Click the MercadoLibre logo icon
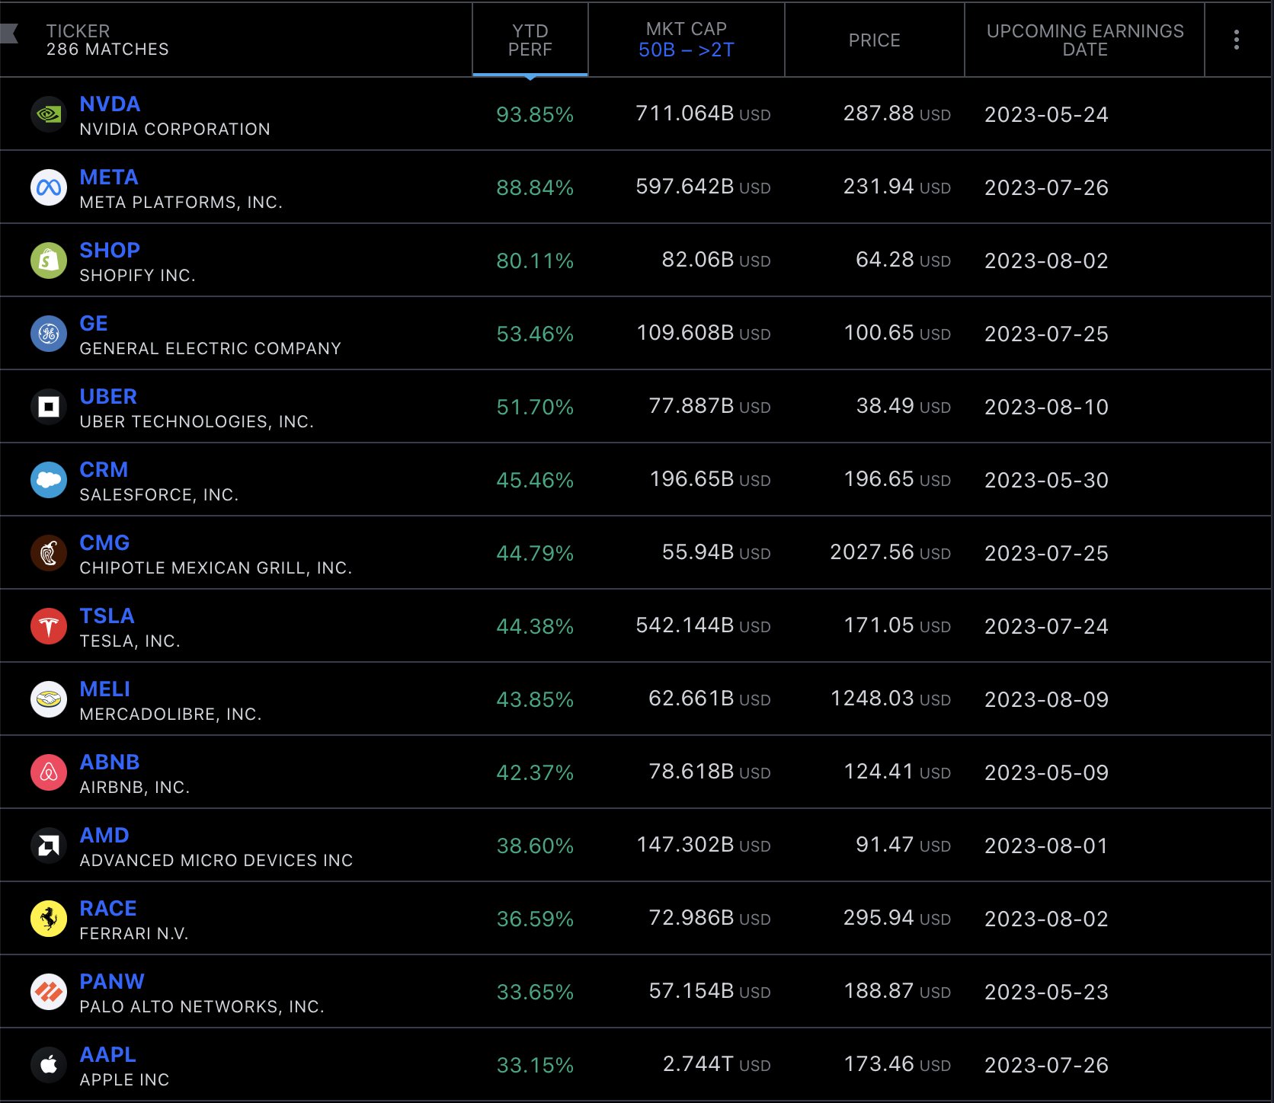This screenshot has width=1274, height=1103. point(49,699)
